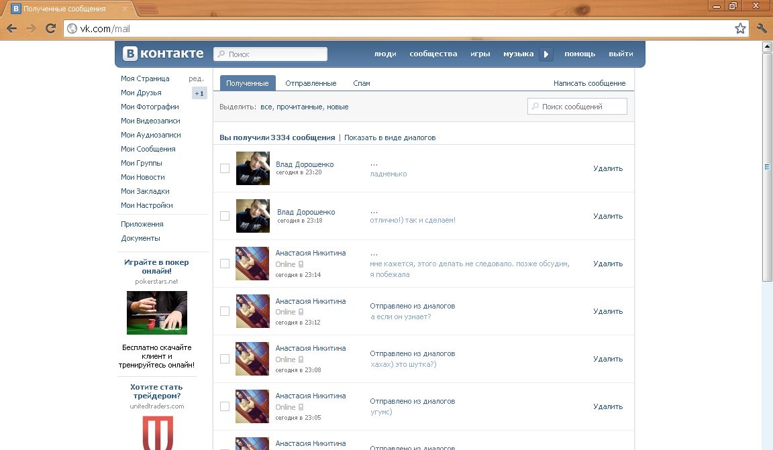Viewport: 773px width, 450px height.
Task: Open Мои Друзья in the sidebar
Action: point(141,93)
